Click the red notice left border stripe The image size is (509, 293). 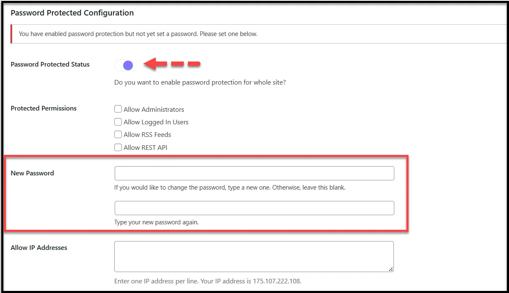tap(11, 33)
